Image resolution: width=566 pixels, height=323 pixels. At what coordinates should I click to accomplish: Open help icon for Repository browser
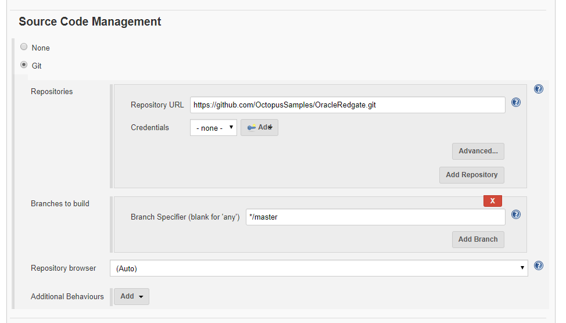tap(538, 265)
